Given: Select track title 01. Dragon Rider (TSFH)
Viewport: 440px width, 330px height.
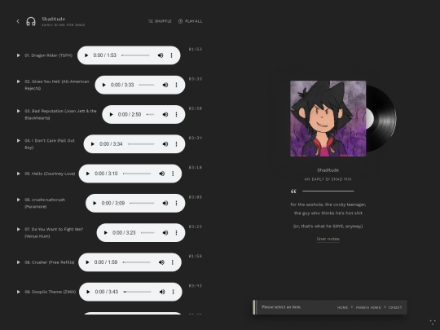Looking at the screenshot, I should coord(48,55).
